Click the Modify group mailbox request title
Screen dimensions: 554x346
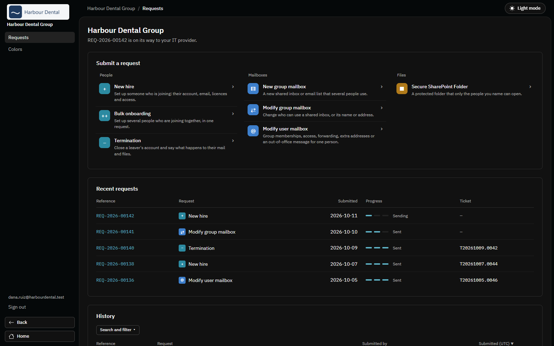(x=287, y=108)
